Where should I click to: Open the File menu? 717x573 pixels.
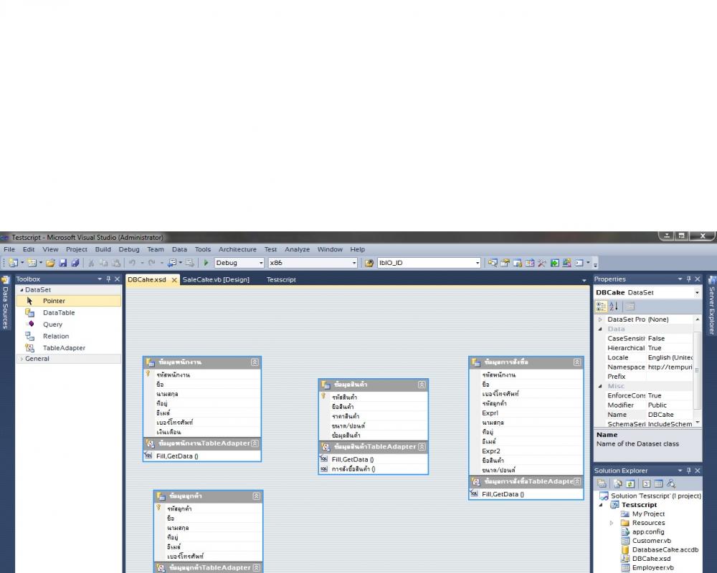[9, 249]
